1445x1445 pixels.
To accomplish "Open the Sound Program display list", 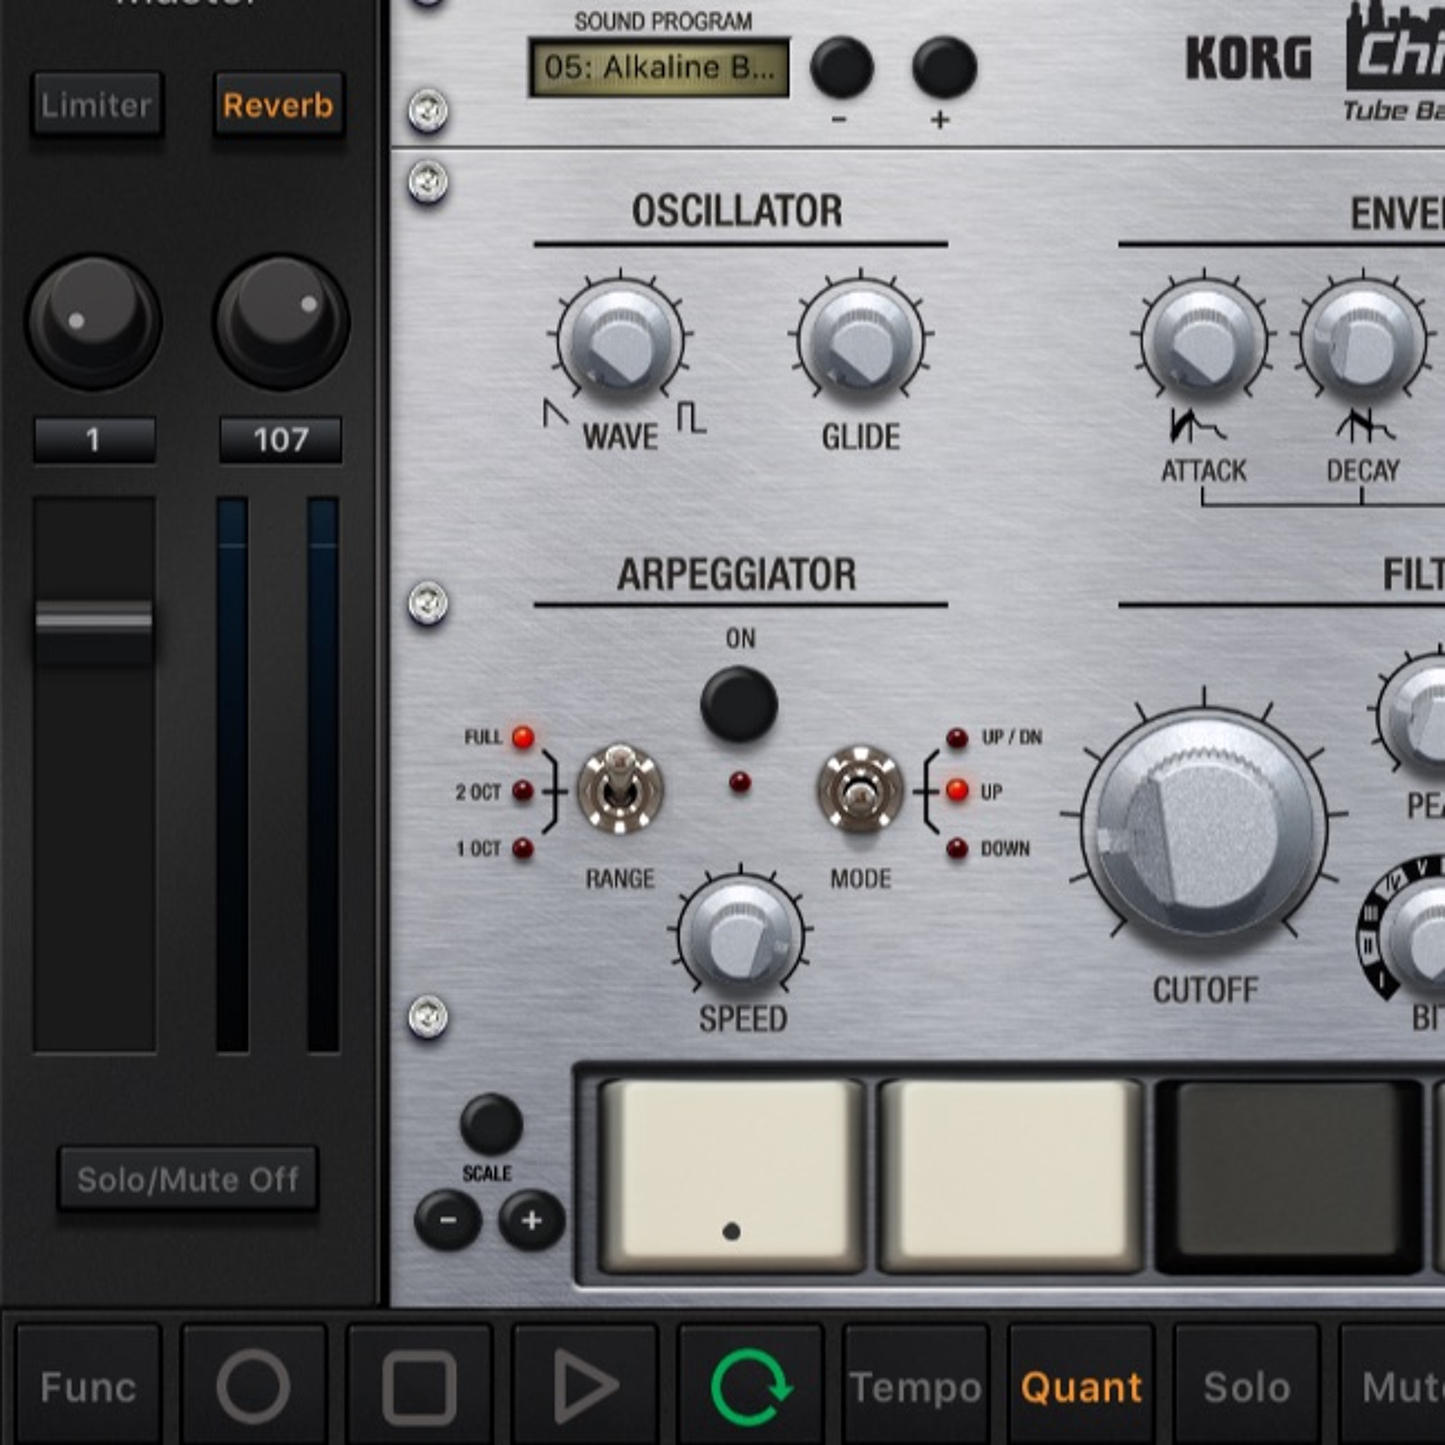I will [659, 68].
